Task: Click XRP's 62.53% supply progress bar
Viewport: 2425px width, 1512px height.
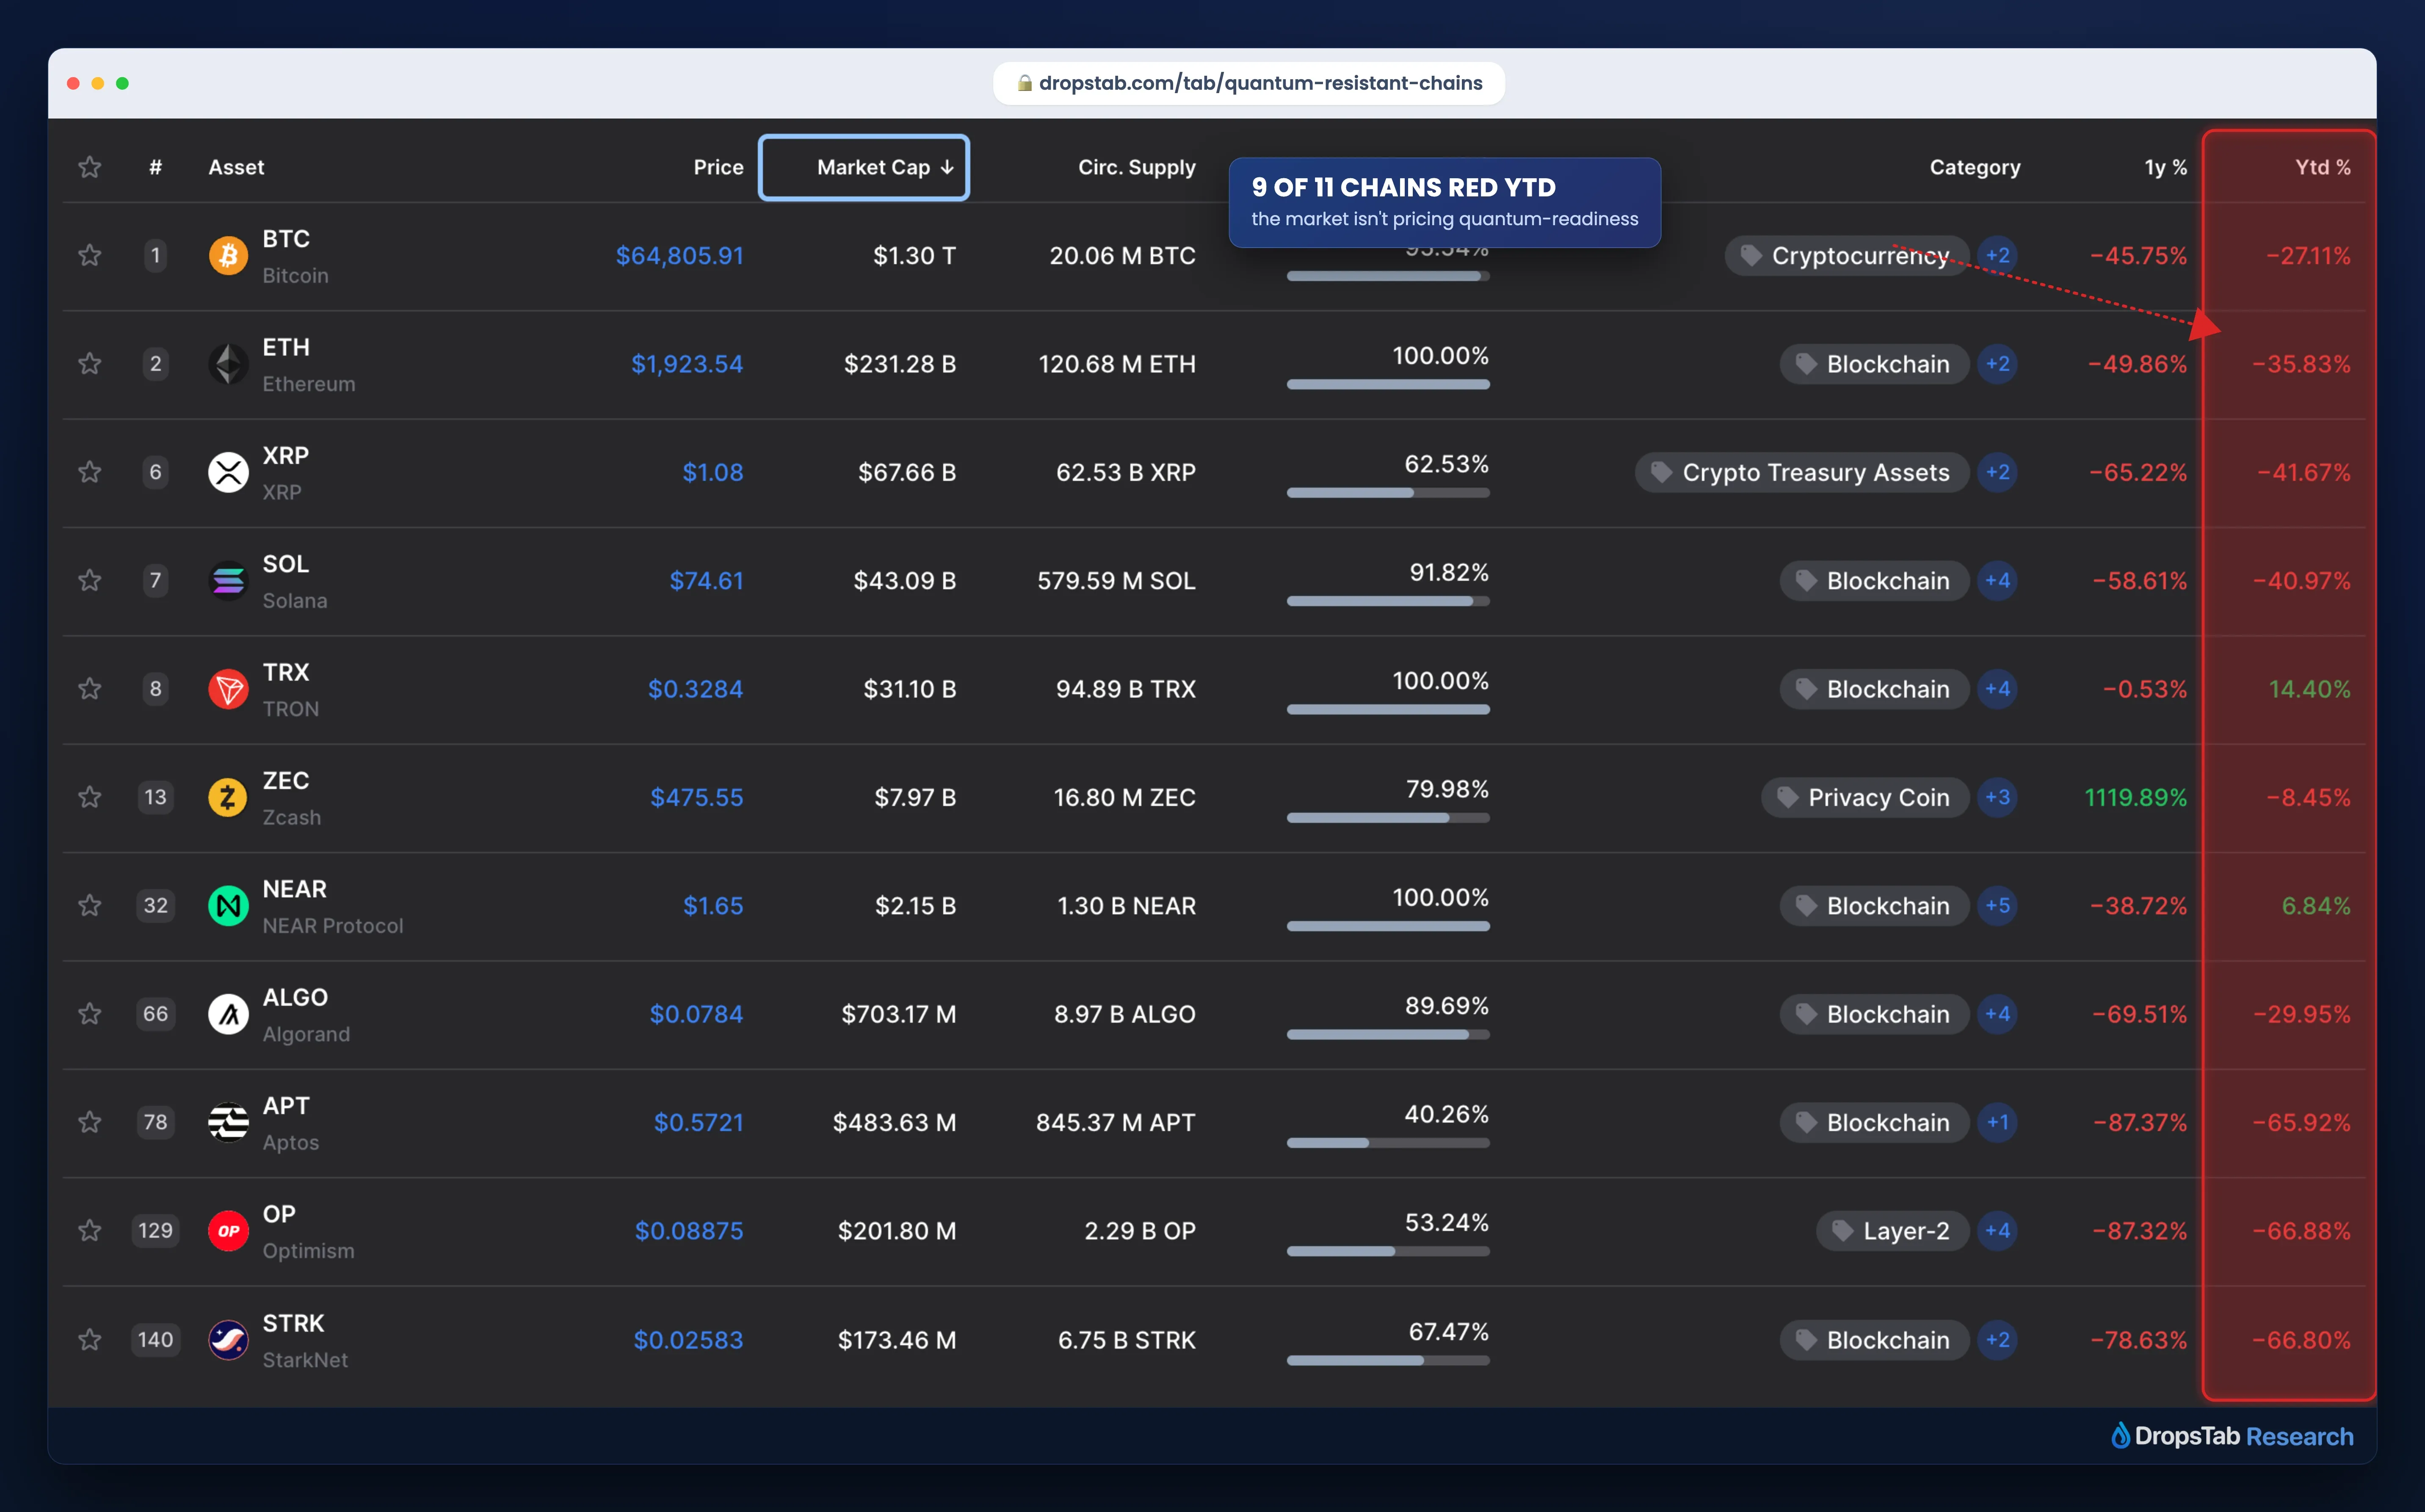Action: click(x=1388, y=493)
